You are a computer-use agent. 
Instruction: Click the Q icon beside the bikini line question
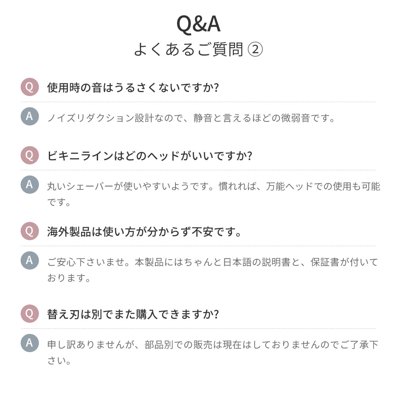(x=30, y=155)
